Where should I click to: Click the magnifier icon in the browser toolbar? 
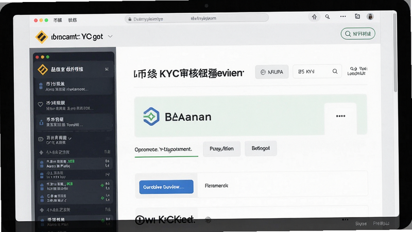(328, 17)
